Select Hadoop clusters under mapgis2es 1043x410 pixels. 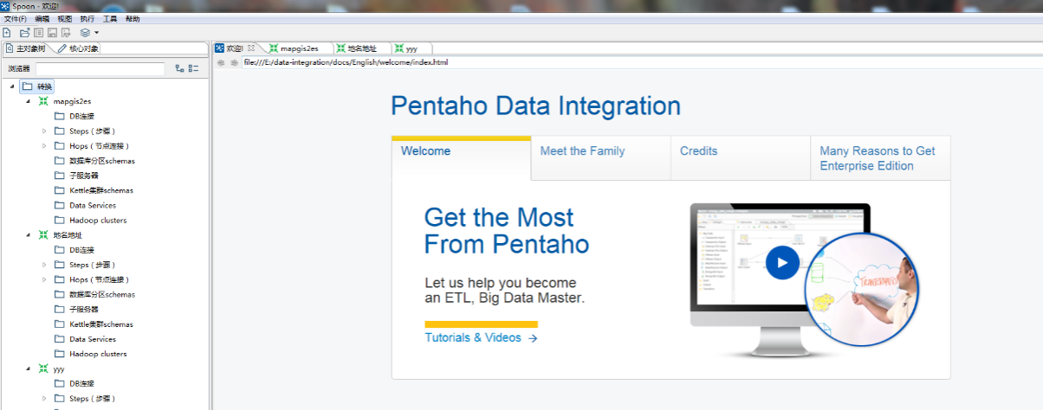[x=90, y=220]
